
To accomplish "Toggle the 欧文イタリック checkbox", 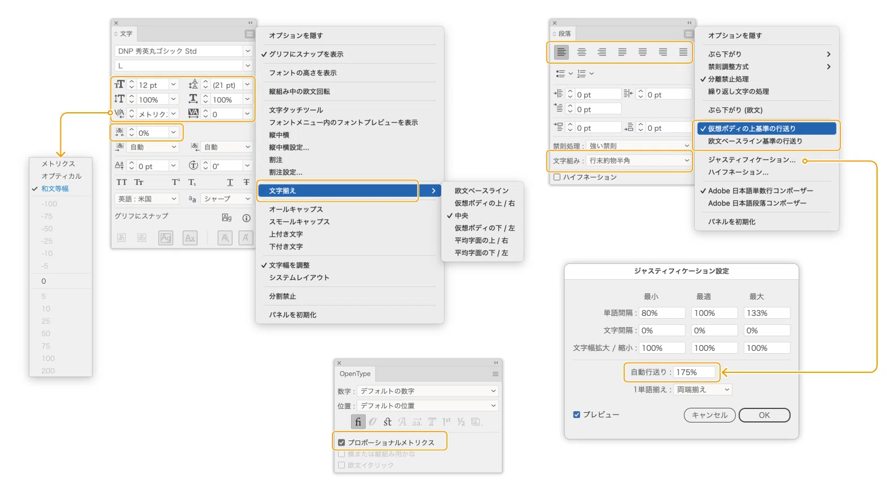I will point(341,465).
